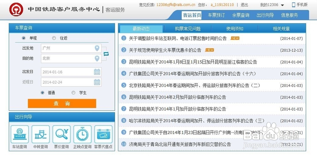The image size is (317, 156).
Task: Click the number 1 bullet of the first announcement
Action: (124, 38)
